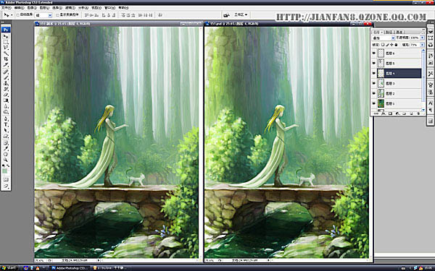Hide layer 4 with its eye icon
Viewport: 435px width, 271px height.
[374, 73]
